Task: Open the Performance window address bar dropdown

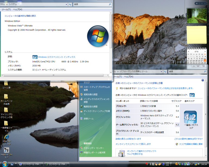Action: (x=161, y=72)
